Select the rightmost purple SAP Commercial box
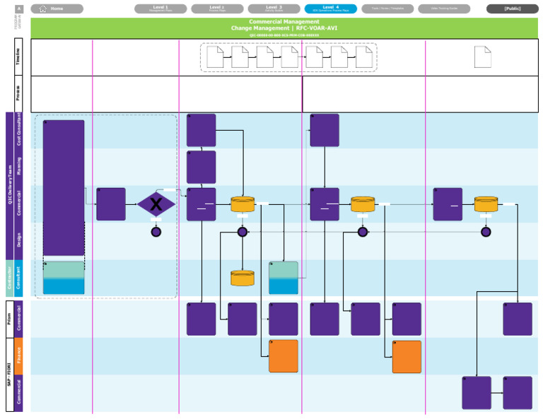The width and height of the screenshot is (543, 419). (518, 393)
